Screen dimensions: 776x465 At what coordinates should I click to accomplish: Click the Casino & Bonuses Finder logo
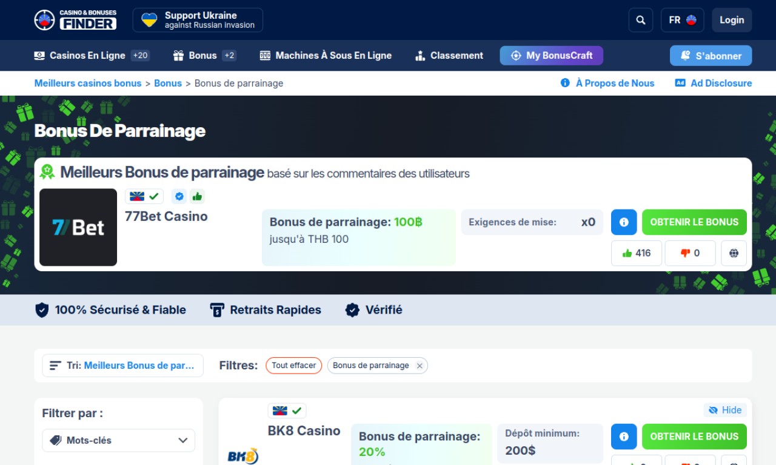[76, 20]
